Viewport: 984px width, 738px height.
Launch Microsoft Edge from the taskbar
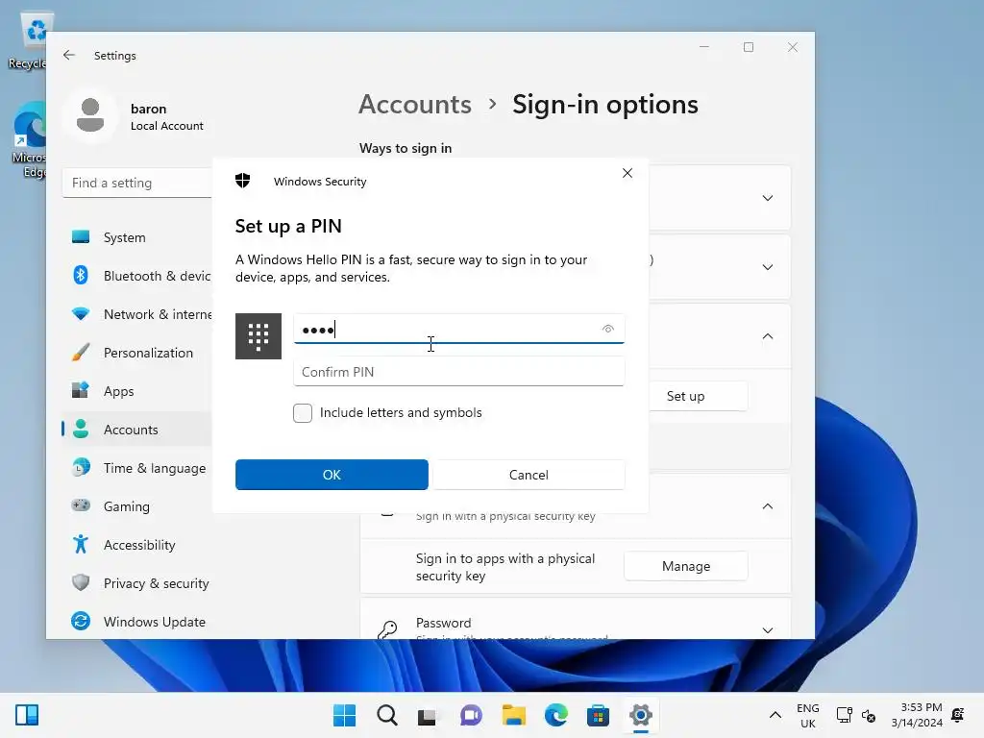556,715
